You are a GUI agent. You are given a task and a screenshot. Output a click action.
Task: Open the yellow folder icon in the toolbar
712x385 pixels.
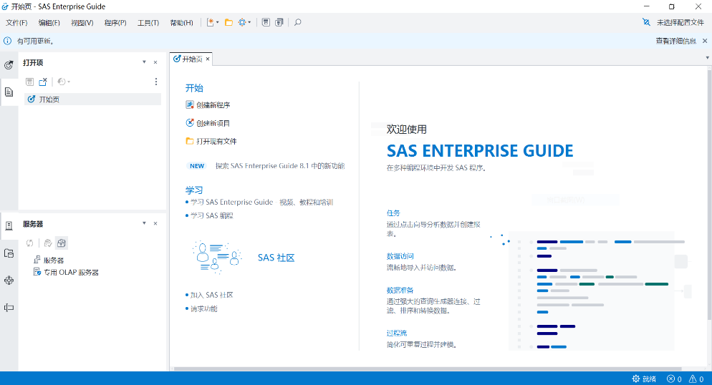(229, 22)
